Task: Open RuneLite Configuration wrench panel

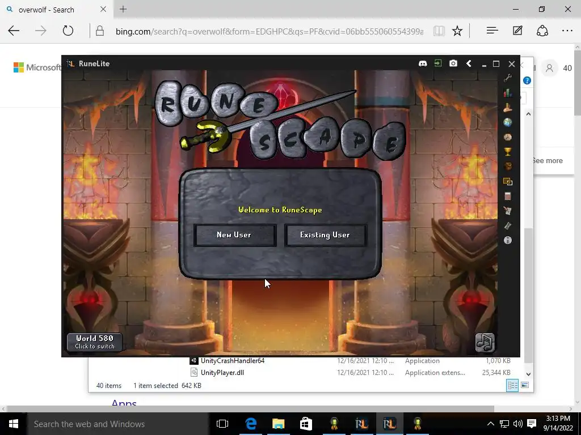Action: (x=508, y=78)
